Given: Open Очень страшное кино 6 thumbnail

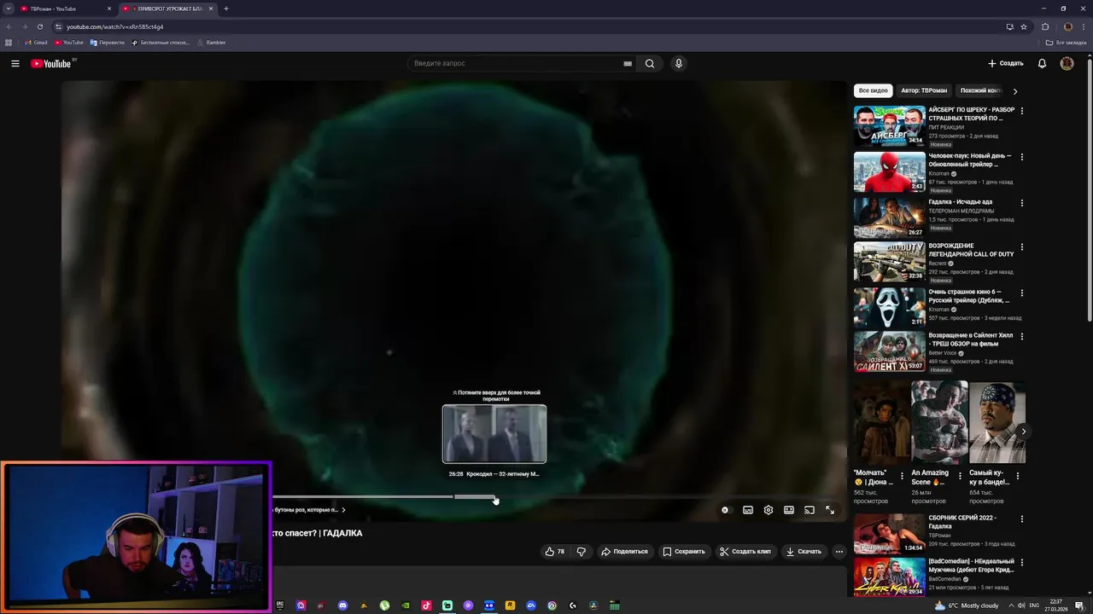Looking at the screenshot, I should click(x=889, y=307).
